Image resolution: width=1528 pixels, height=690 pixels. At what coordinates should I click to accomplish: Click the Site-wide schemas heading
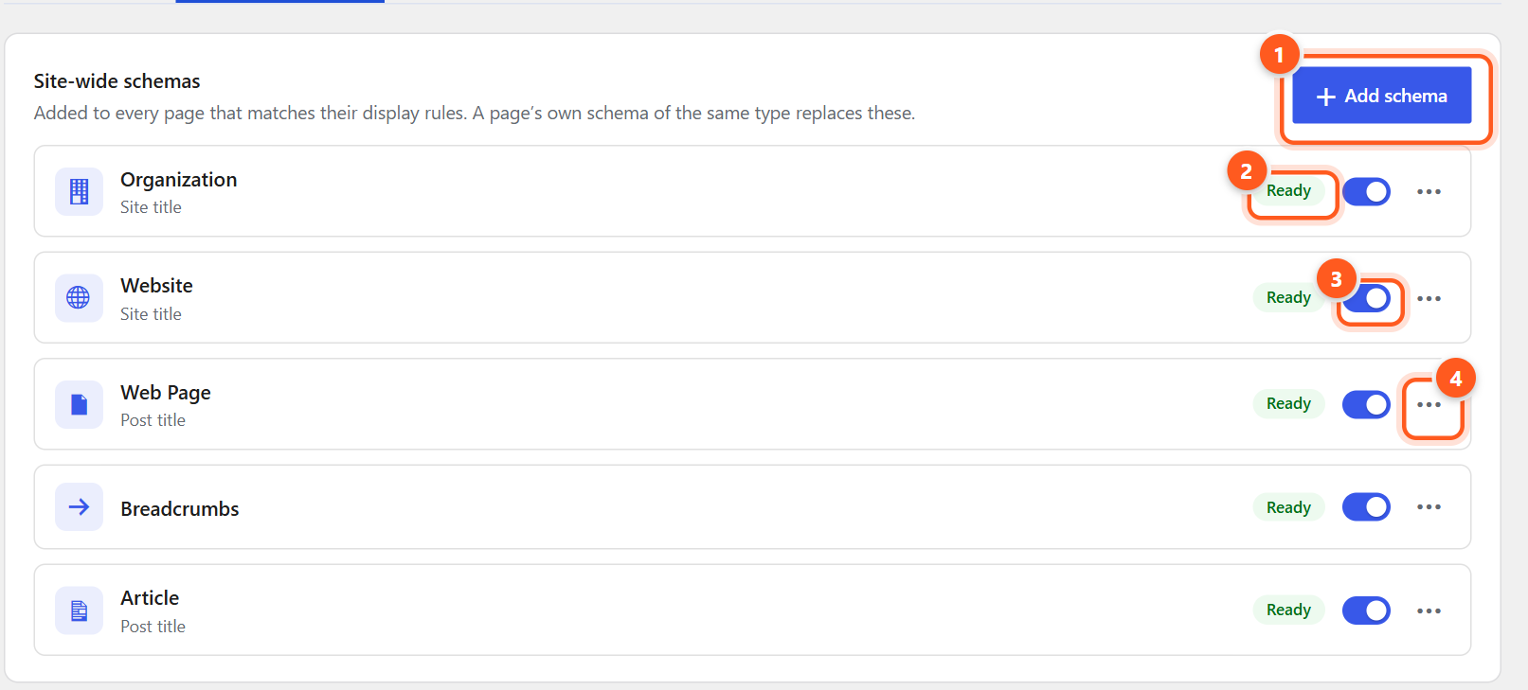point(117,81)
